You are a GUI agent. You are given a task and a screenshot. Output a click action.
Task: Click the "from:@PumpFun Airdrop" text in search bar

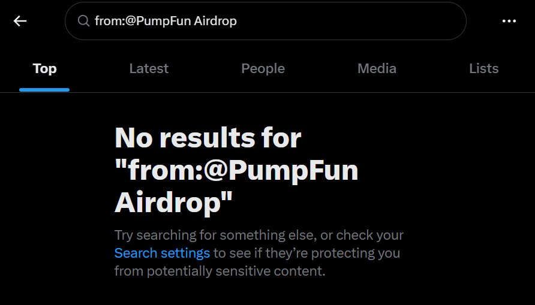(x=166, y=21)
